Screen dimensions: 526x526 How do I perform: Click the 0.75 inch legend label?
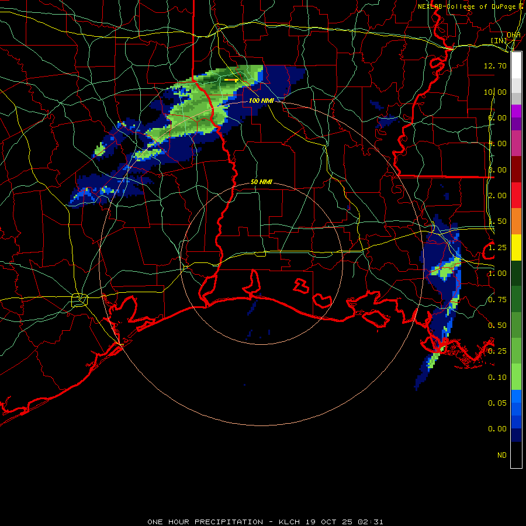click(x=497, y=300)
